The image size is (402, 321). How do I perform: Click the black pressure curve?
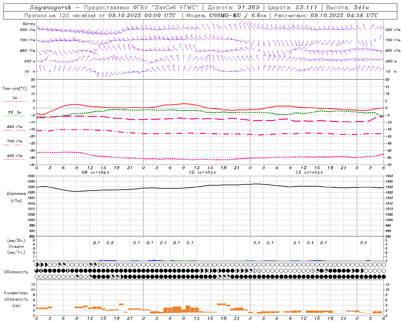(210, 186)
